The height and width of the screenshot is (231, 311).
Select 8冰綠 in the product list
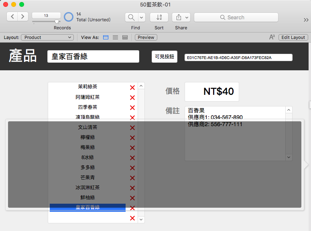point(87,157)
